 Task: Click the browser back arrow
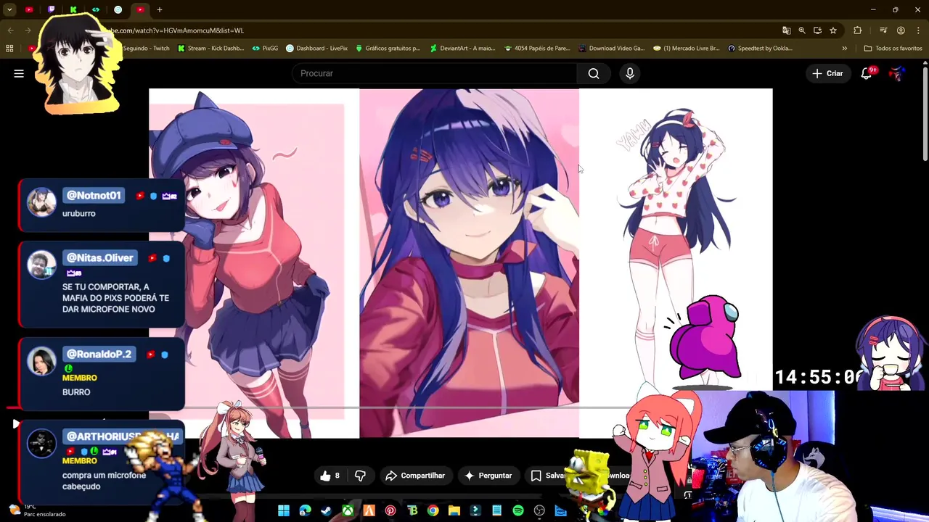[x=10, y=30]
